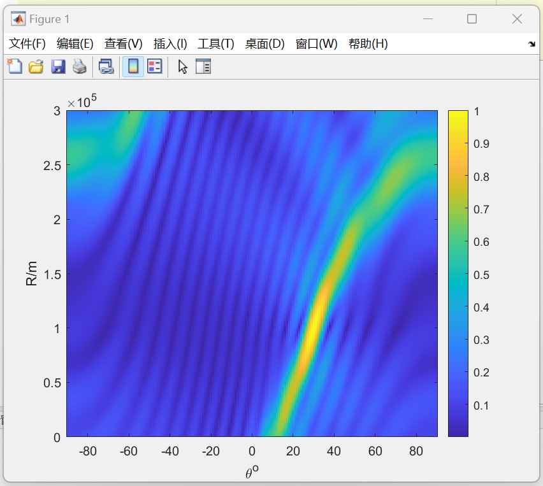
Task: Open a file using folder icon
Action: tap(36, 66)
